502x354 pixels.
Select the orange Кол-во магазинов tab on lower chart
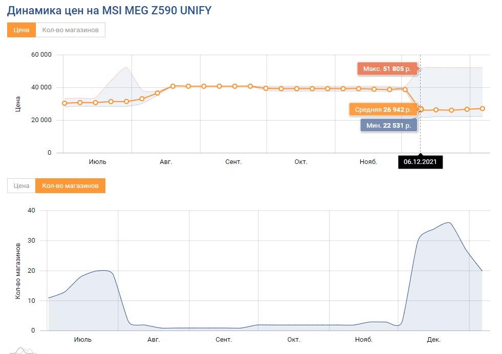point(70,186)
